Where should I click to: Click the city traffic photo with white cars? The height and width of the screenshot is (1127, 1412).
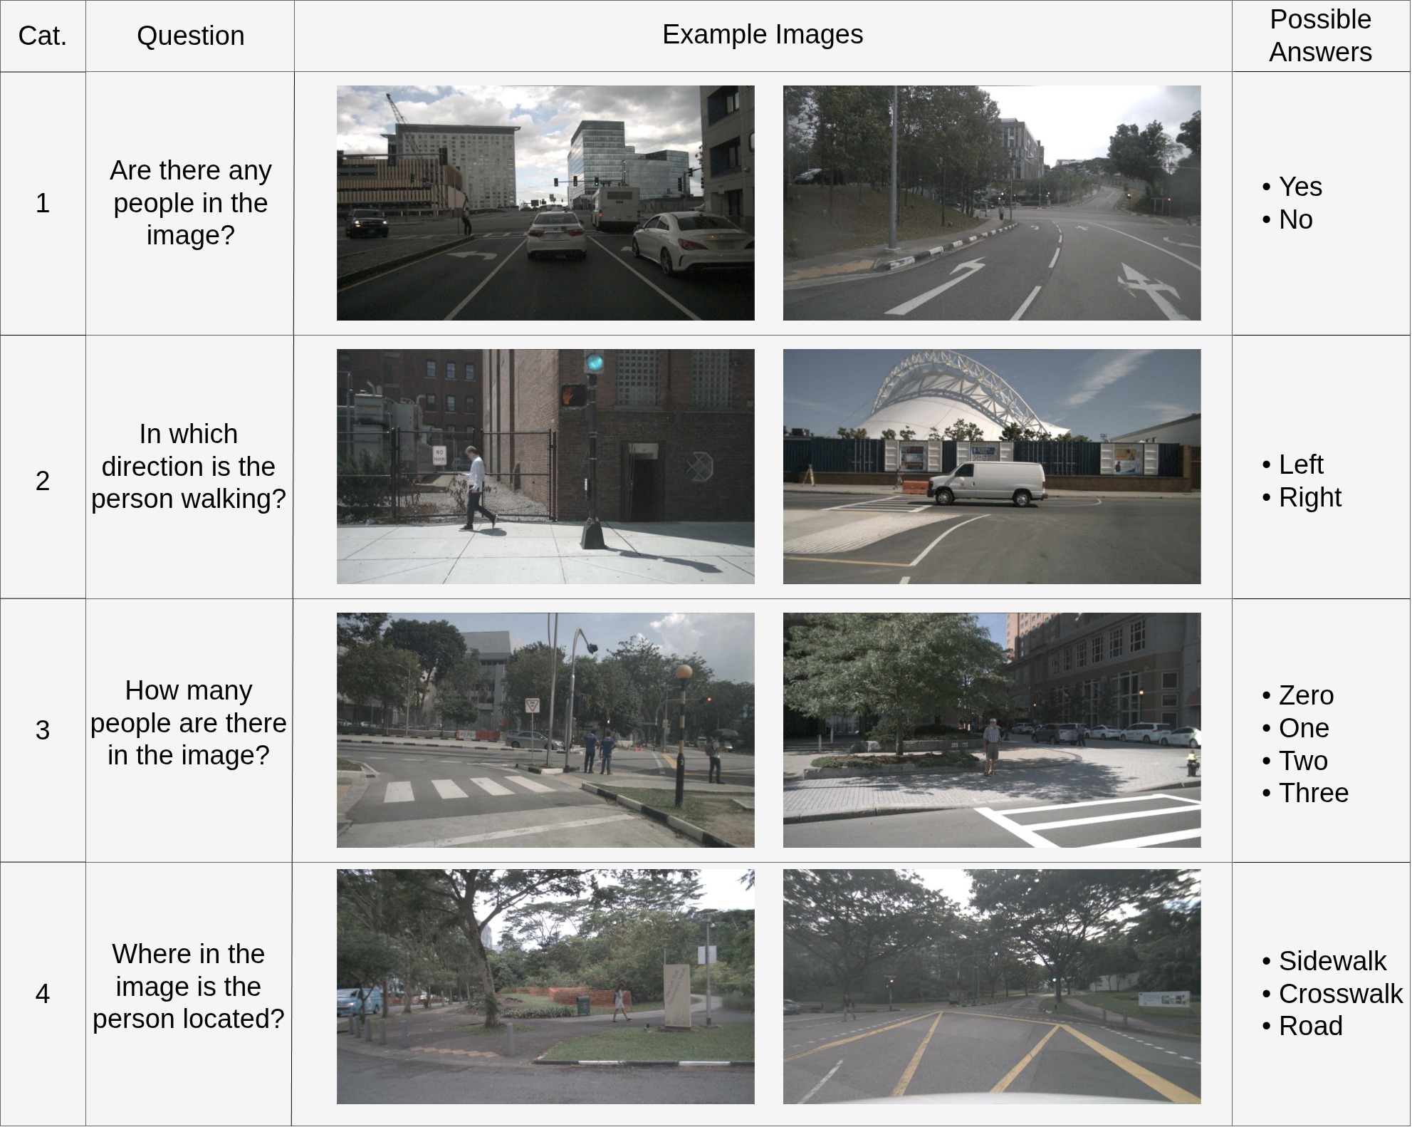545,203
